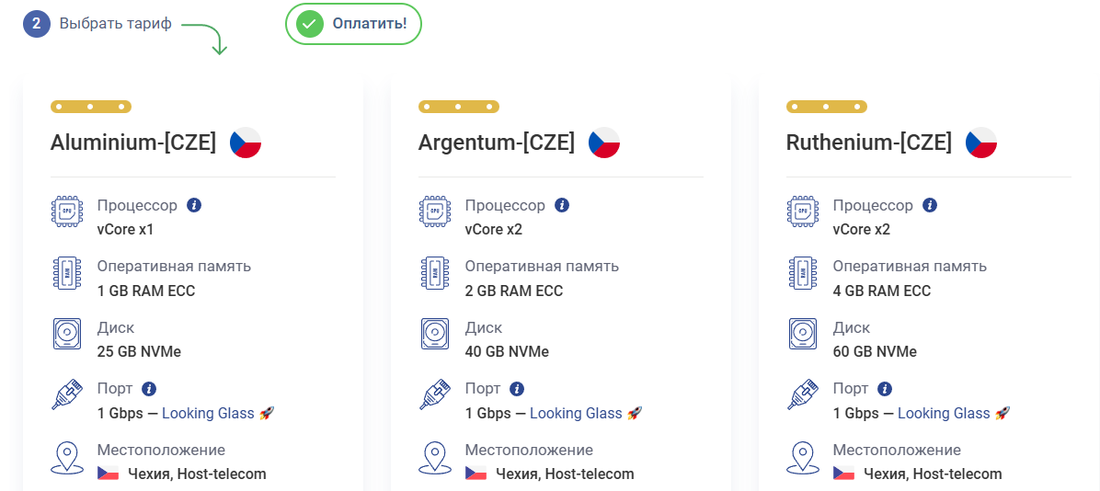Click the yellow dotted badge on Aluminium card
Screen dimensions: 1100x491
[x=91, y=107]
